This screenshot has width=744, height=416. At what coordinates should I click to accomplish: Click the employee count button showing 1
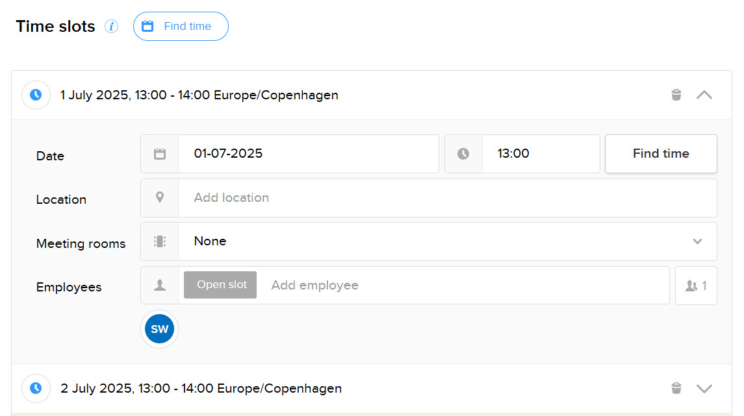(696, 286)
